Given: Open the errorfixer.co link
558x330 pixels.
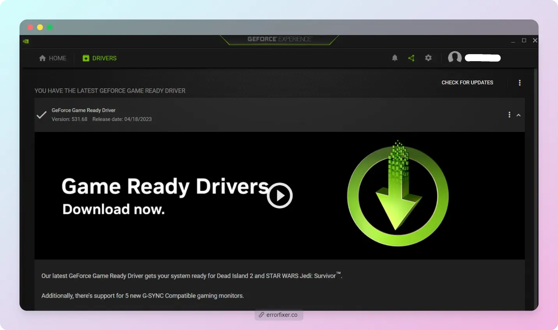Looking at the screenshot, I should (279, 315).
